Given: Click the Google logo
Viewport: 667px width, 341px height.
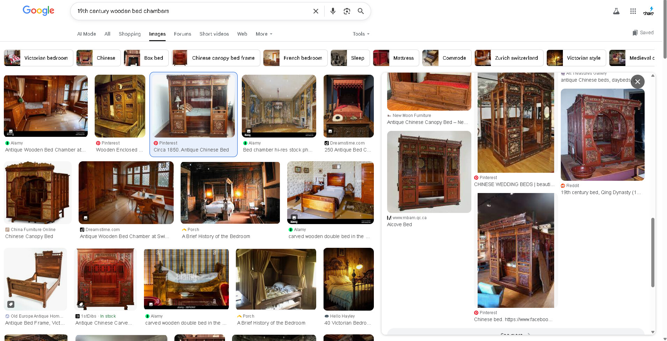Looking at the screenshot, I should tap(38, 11).
